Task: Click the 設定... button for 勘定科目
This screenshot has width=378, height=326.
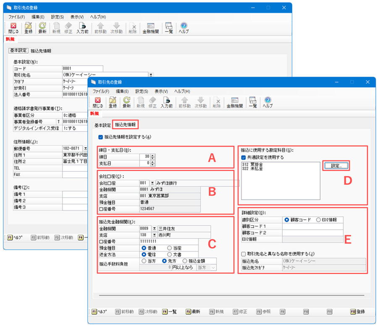Action: pyautogui.click(x=336, y=166)
